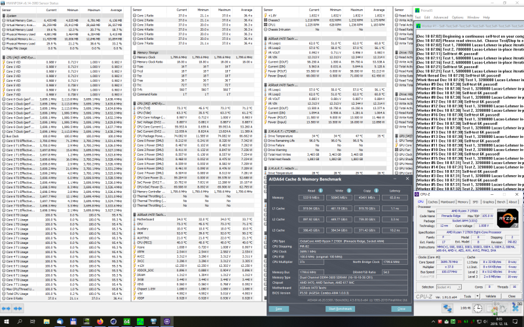Switch to CPU-Z Mainboard tab
Screen dimensions: 524x327
coord(447,202)
